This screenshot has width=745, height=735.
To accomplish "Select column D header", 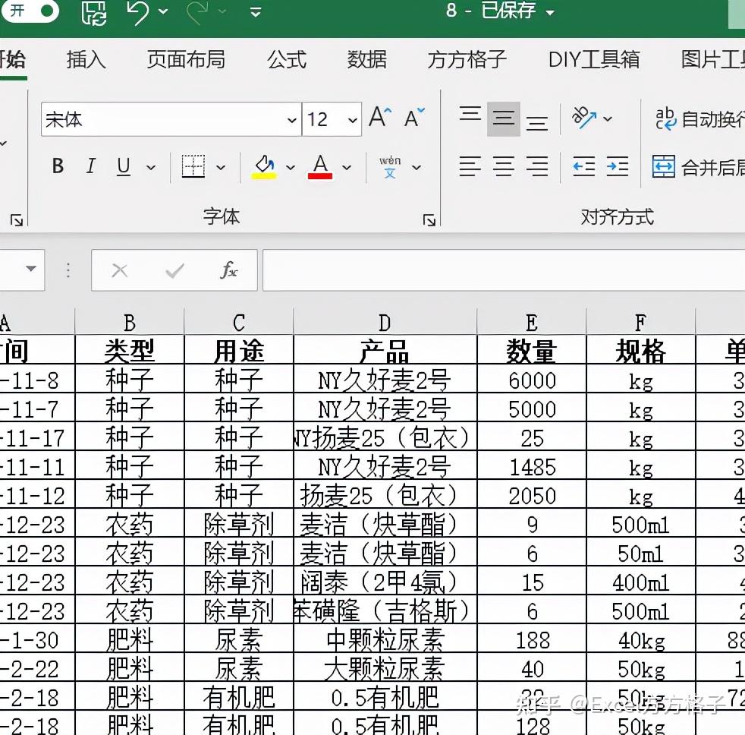I will coord(385,323).
